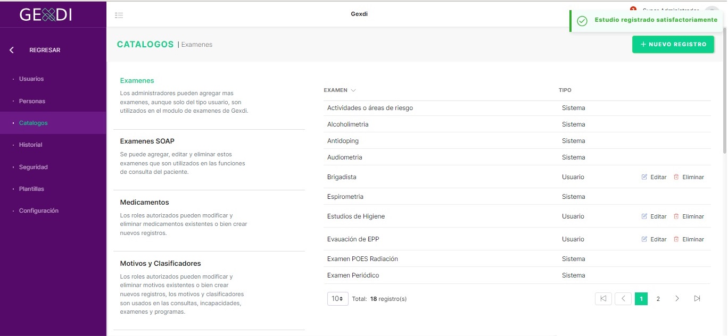Viewport: 728px width, 336px height.
Task: Click the trash icon for Evauación de EPP
Action: point(676,239)
